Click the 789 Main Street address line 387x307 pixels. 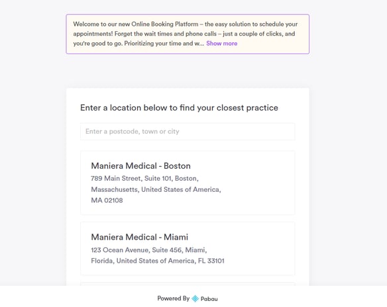144,178
